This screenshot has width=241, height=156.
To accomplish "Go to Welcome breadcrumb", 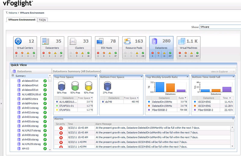I will tap(13, 13).
